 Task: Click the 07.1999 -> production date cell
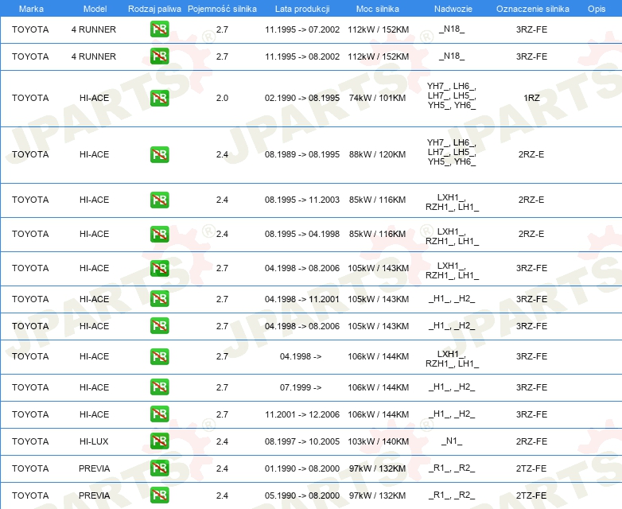[301, 387]
